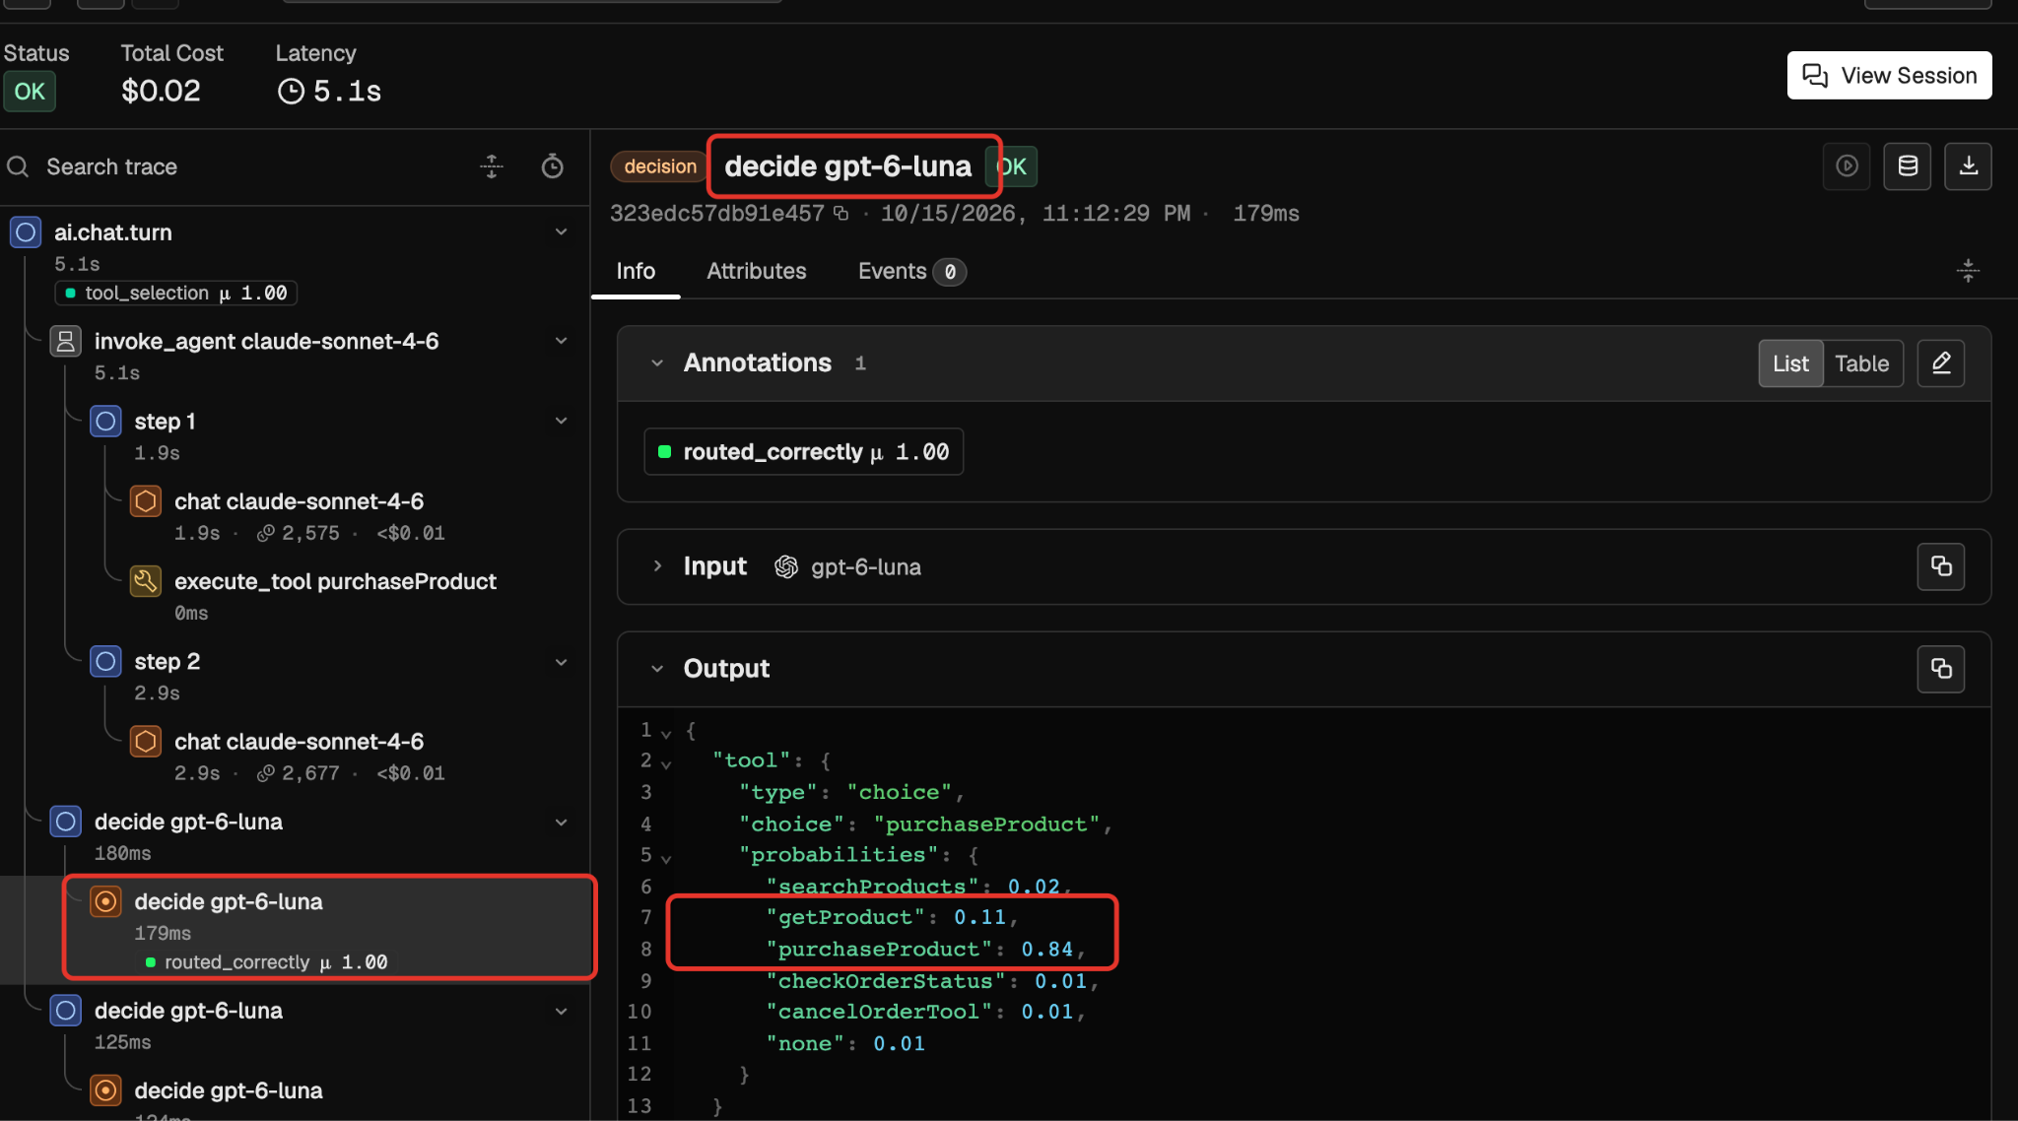This screenshot has height=1121, width=2018.
Task: Collapse the ai.chat.turn tree node
Action: coord(561,232)
